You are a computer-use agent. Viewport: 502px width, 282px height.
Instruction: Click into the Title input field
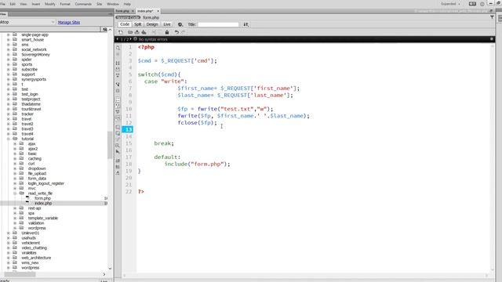[x=218, y=24]
